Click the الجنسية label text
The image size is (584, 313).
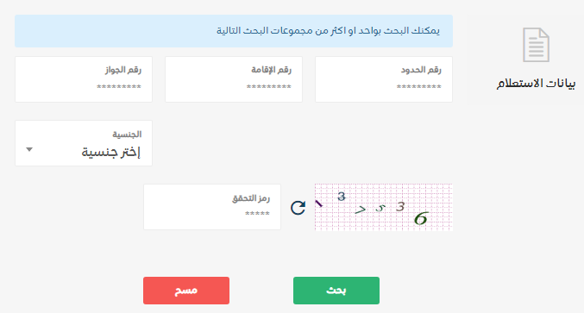point(127,135)
